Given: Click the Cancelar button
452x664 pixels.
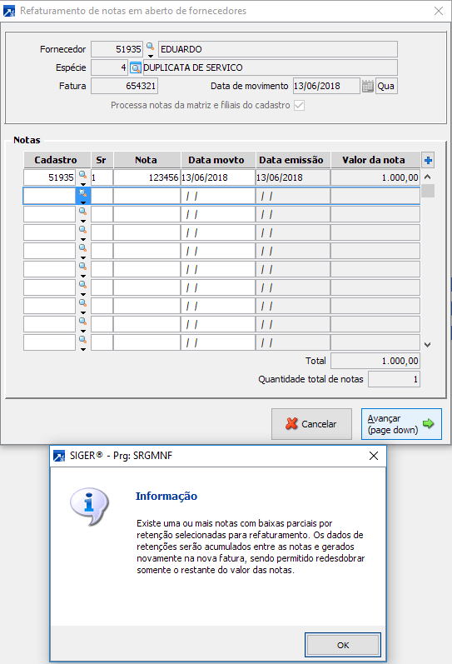Looking at the screenshot, I should point(311,424).
